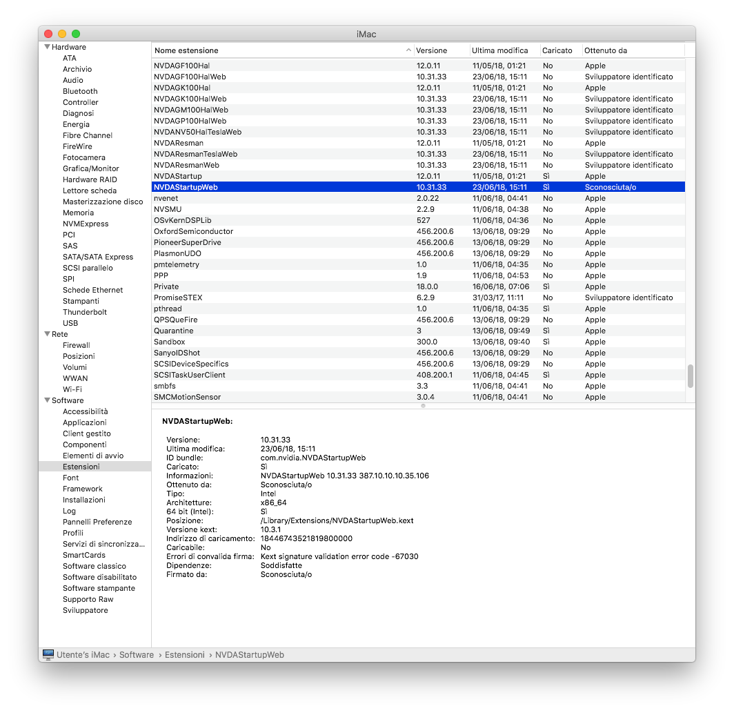Select Supporto Raw in sidebar
734x713 pixels.
pos(88,599)
